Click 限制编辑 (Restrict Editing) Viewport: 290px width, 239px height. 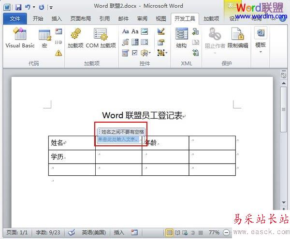tap(238, 38)
